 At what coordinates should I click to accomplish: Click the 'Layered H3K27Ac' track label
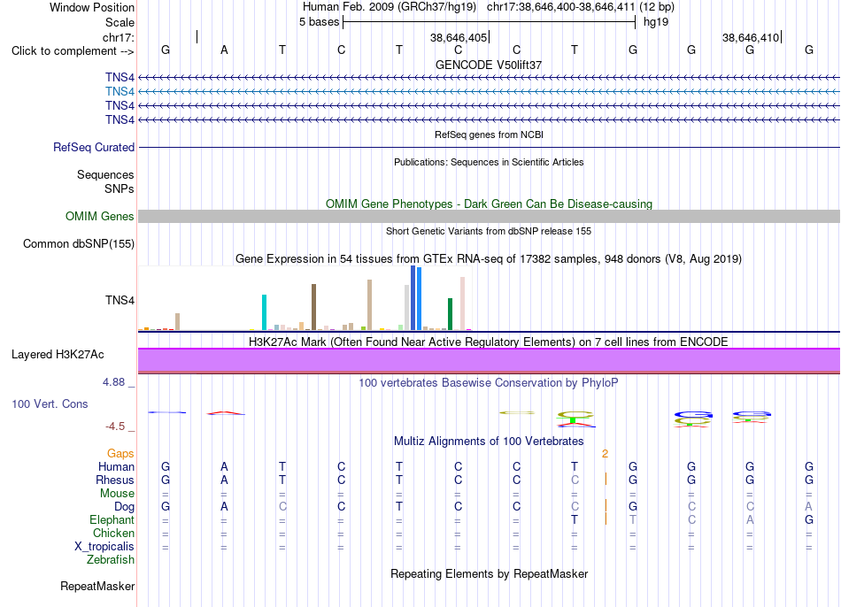click(58, 355)
